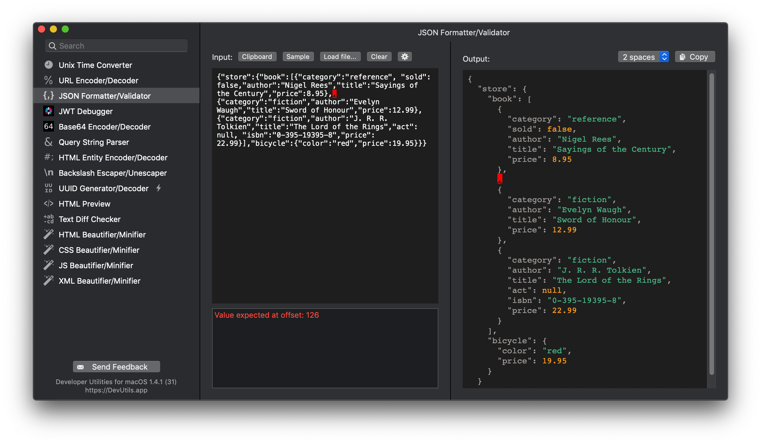The width and height of the screenshot is (761, 444).
Task: Open the indentation spaces dropdown
Action: click(x=644, y=57)
